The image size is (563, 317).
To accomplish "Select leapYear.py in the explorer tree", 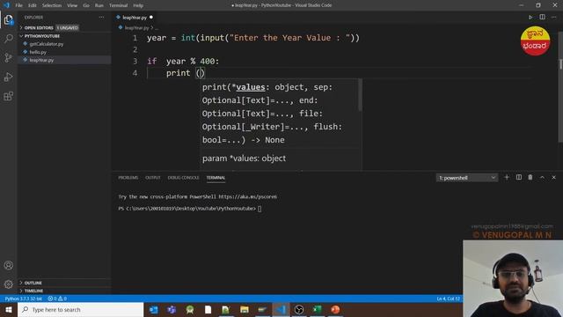I will point(41,60).
